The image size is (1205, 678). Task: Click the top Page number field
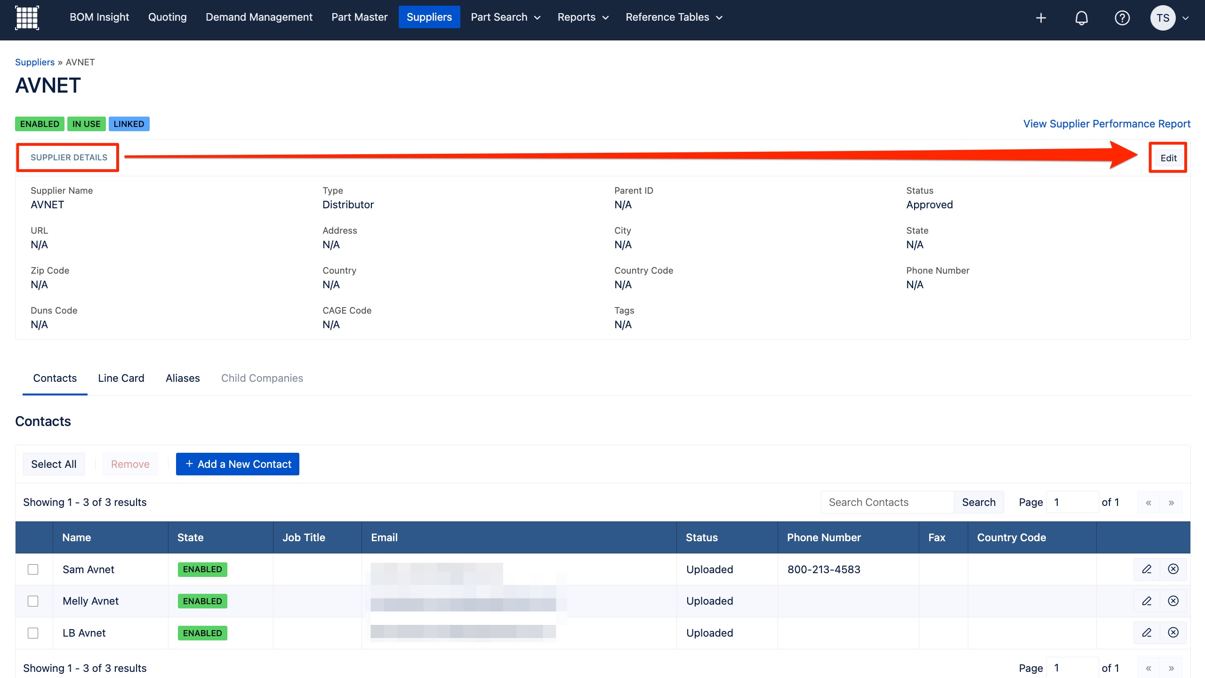1072,502
